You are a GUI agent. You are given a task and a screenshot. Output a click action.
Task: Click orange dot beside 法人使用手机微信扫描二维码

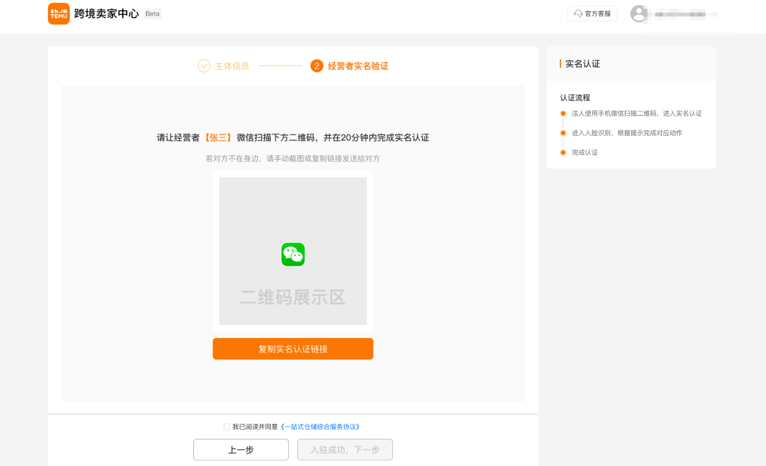tap(563, 113)
